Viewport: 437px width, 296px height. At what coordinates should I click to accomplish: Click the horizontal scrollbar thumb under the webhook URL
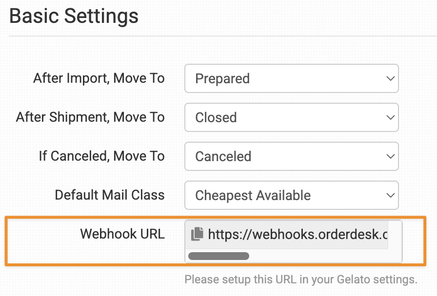[x=218, y=256]
